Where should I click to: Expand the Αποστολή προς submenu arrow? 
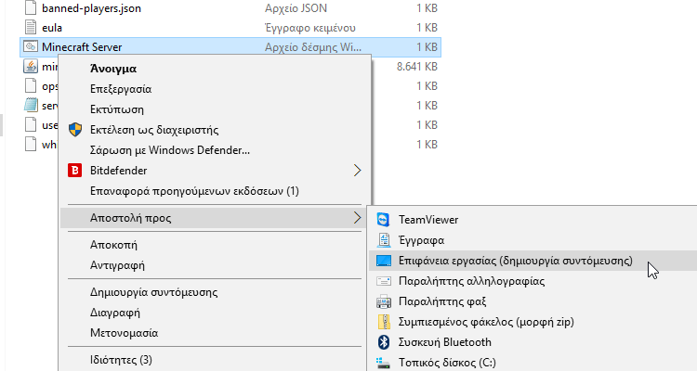point(357,217)
